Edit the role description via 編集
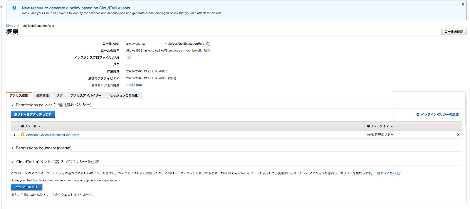Viewport: 470px width, 209px height. click(207, 50)
